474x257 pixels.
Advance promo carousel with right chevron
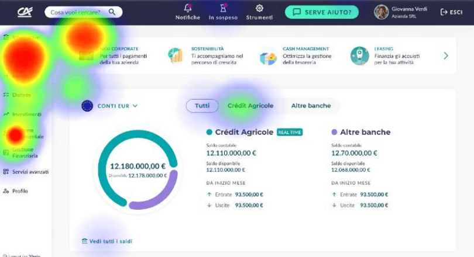(x=446, y=55)
